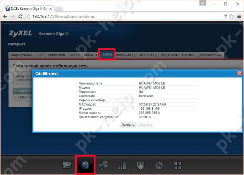Open the saved password key icon
This screenshot has height=175, width=244.
click(226, 16)
